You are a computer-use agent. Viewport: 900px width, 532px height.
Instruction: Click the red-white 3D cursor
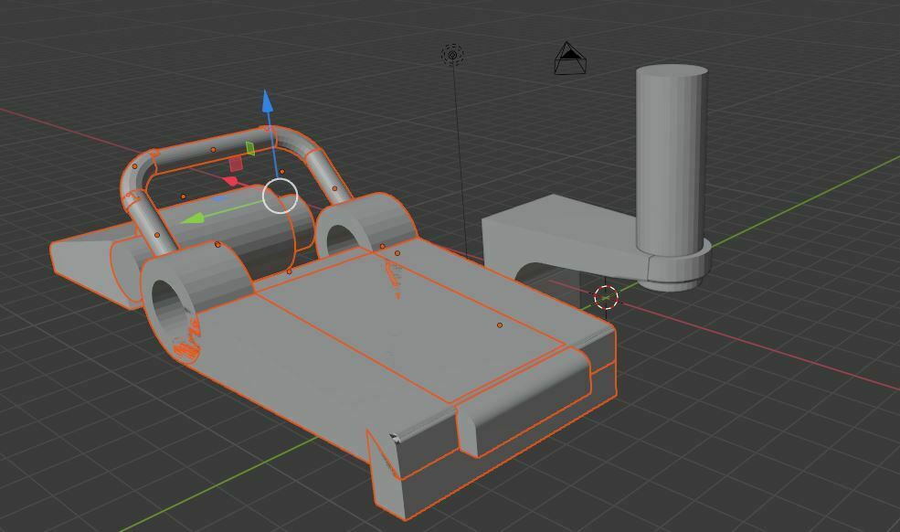tap(606, 298)
